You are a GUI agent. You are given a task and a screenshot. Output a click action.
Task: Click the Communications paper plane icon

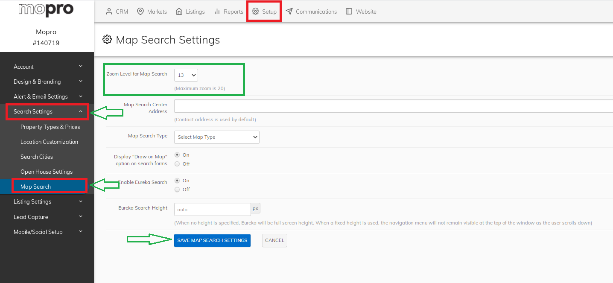pos(289,12)
